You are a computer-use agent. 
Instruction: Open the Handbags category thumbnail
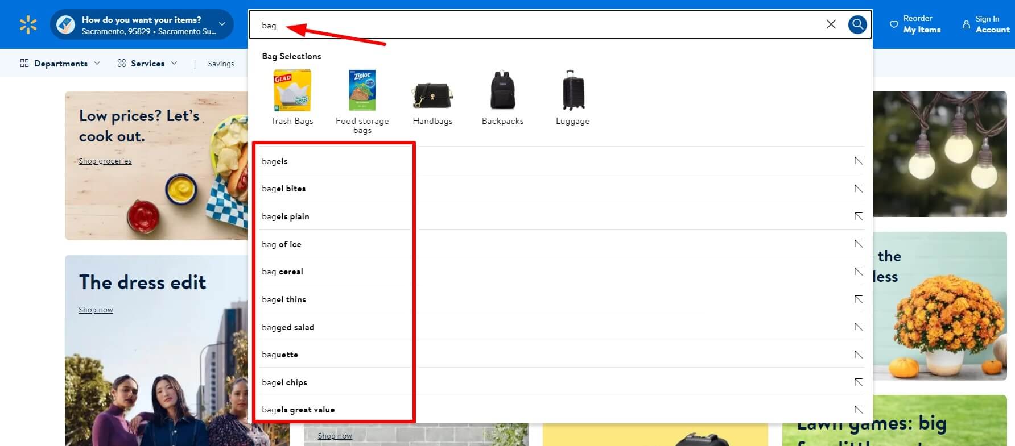[x=432, y=95]
